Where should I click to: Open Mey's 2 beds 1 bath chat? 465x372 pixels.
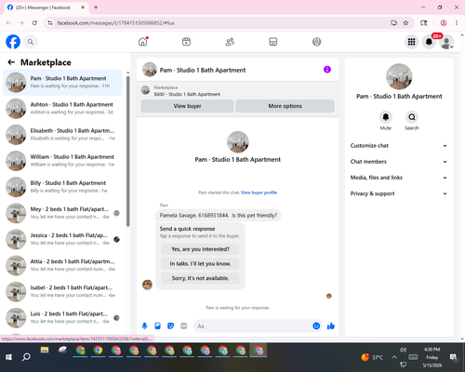62,213
